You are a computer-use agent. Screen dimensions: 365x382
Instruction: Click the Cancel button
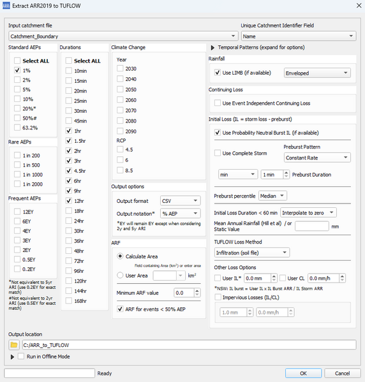342,373
